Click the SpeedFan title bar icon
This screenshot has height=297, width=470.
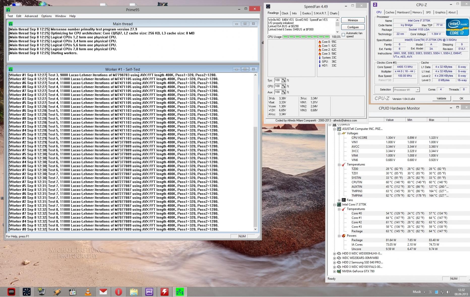(x=268, y=6)
